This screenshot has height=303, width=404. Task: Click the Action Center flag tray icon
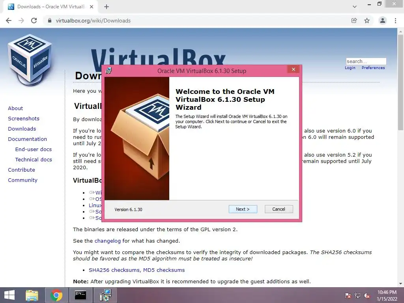pyautogui.click(x=348, y=296)
